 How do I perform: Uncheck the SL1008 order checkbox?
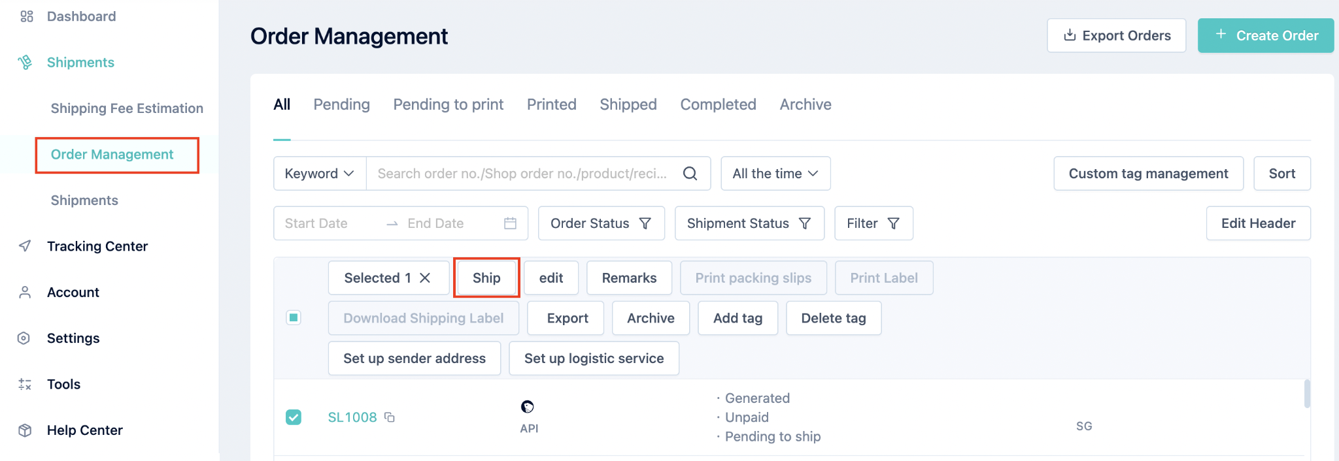click(294, 417)
